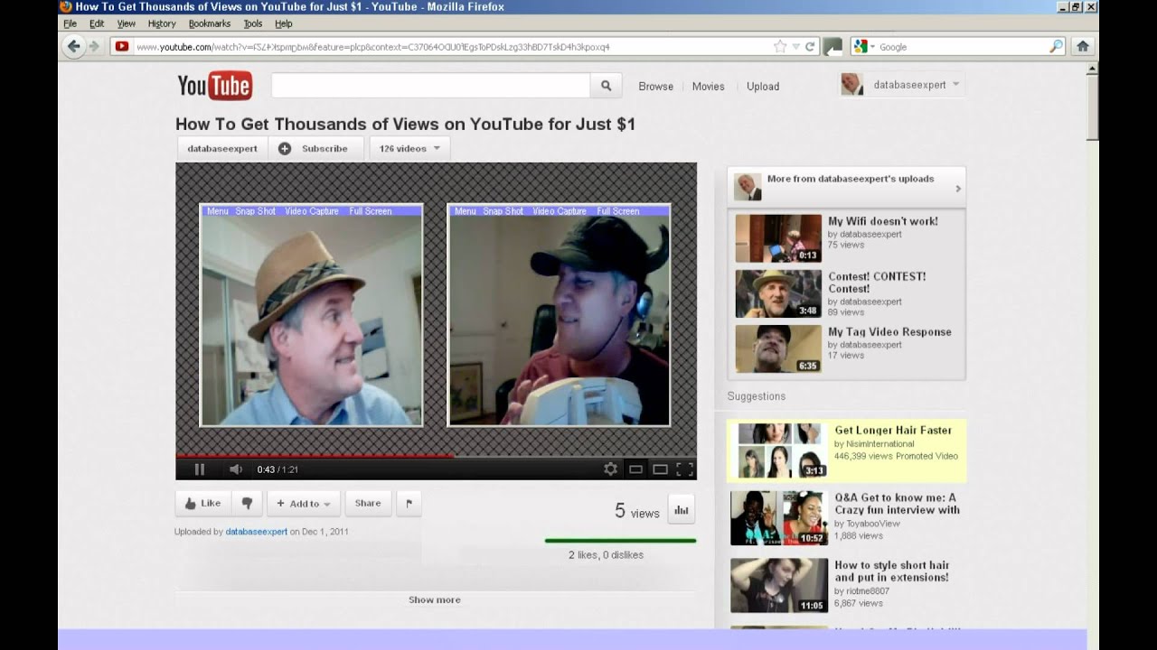Open My Tag Video Response
1157x650 pixels.
889,332
